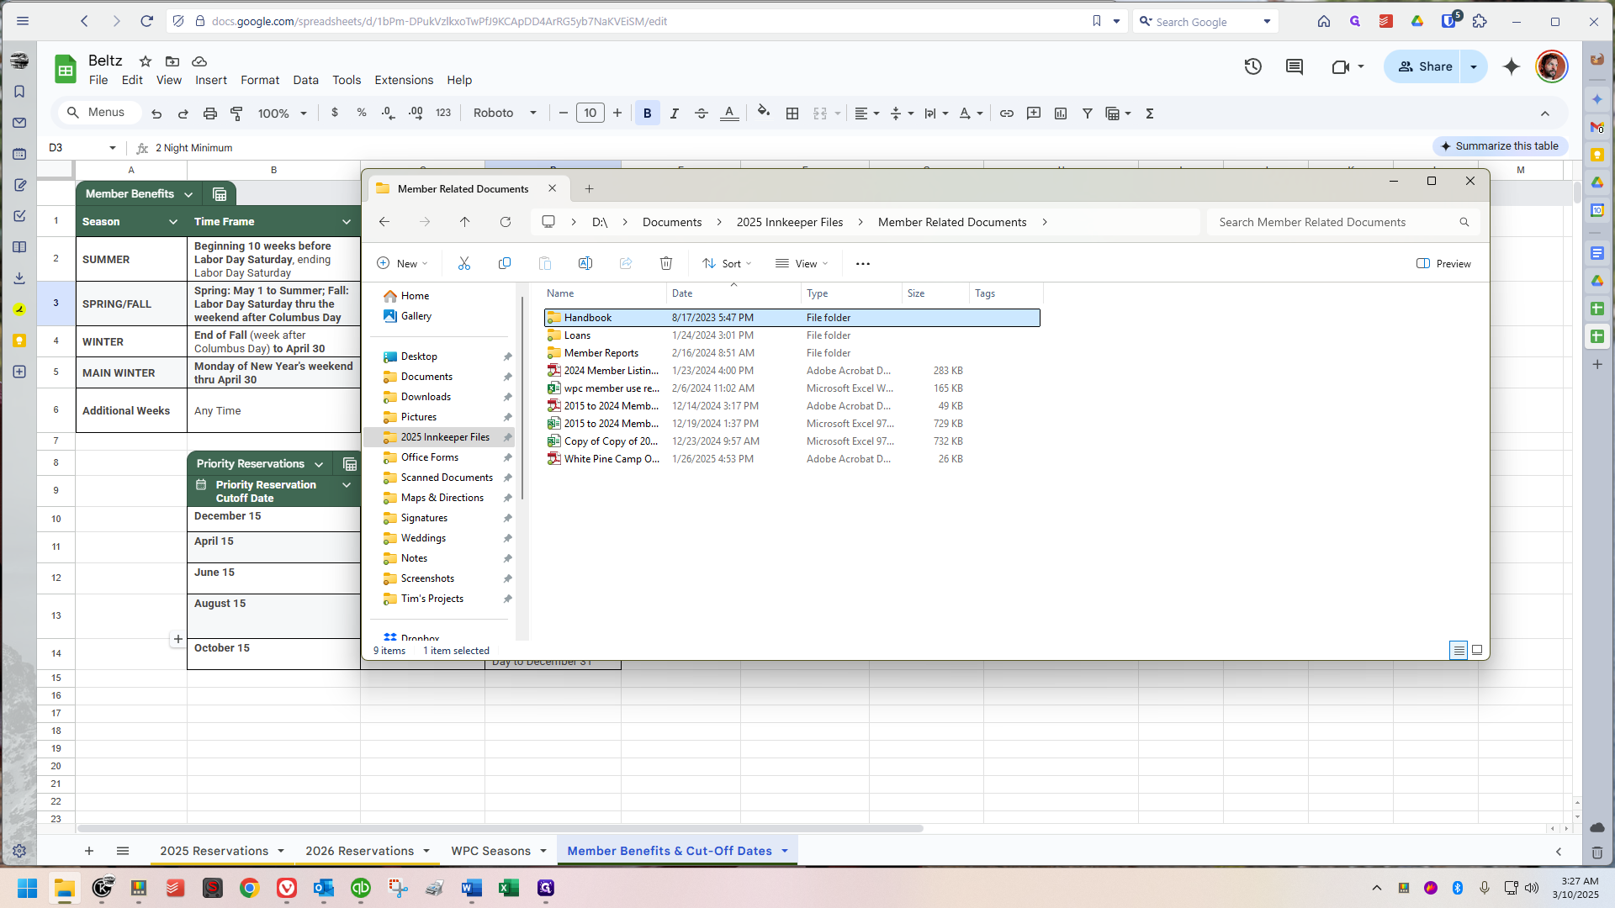
Task: Toggle italic formatting button
Action: [674, 113]
